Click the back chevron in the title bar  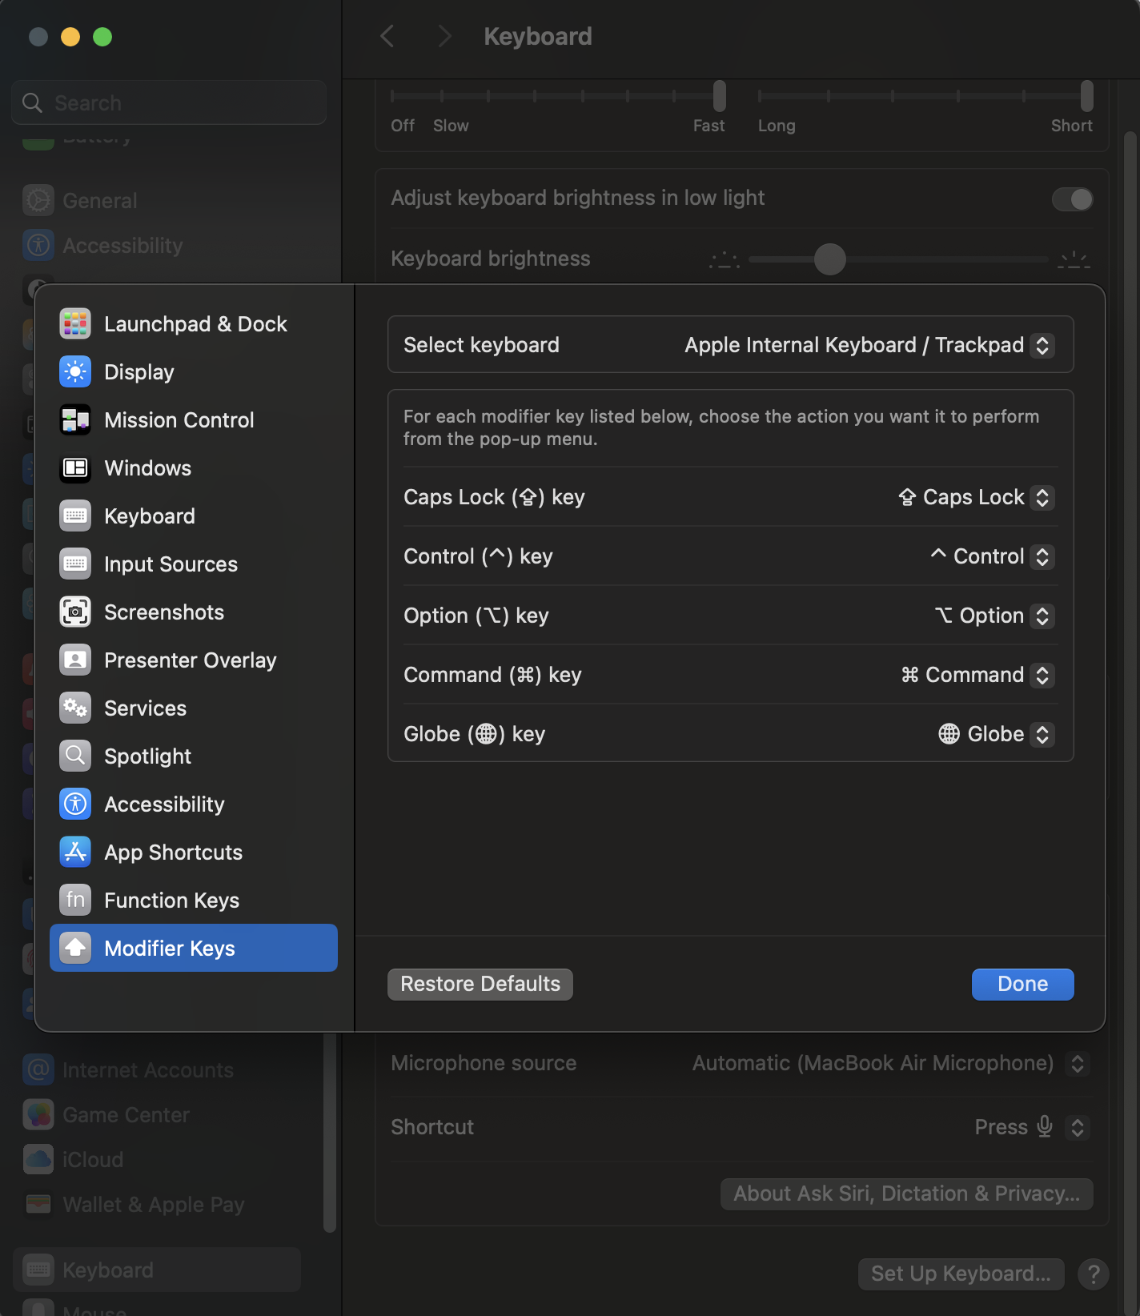(x=387, y=36)
